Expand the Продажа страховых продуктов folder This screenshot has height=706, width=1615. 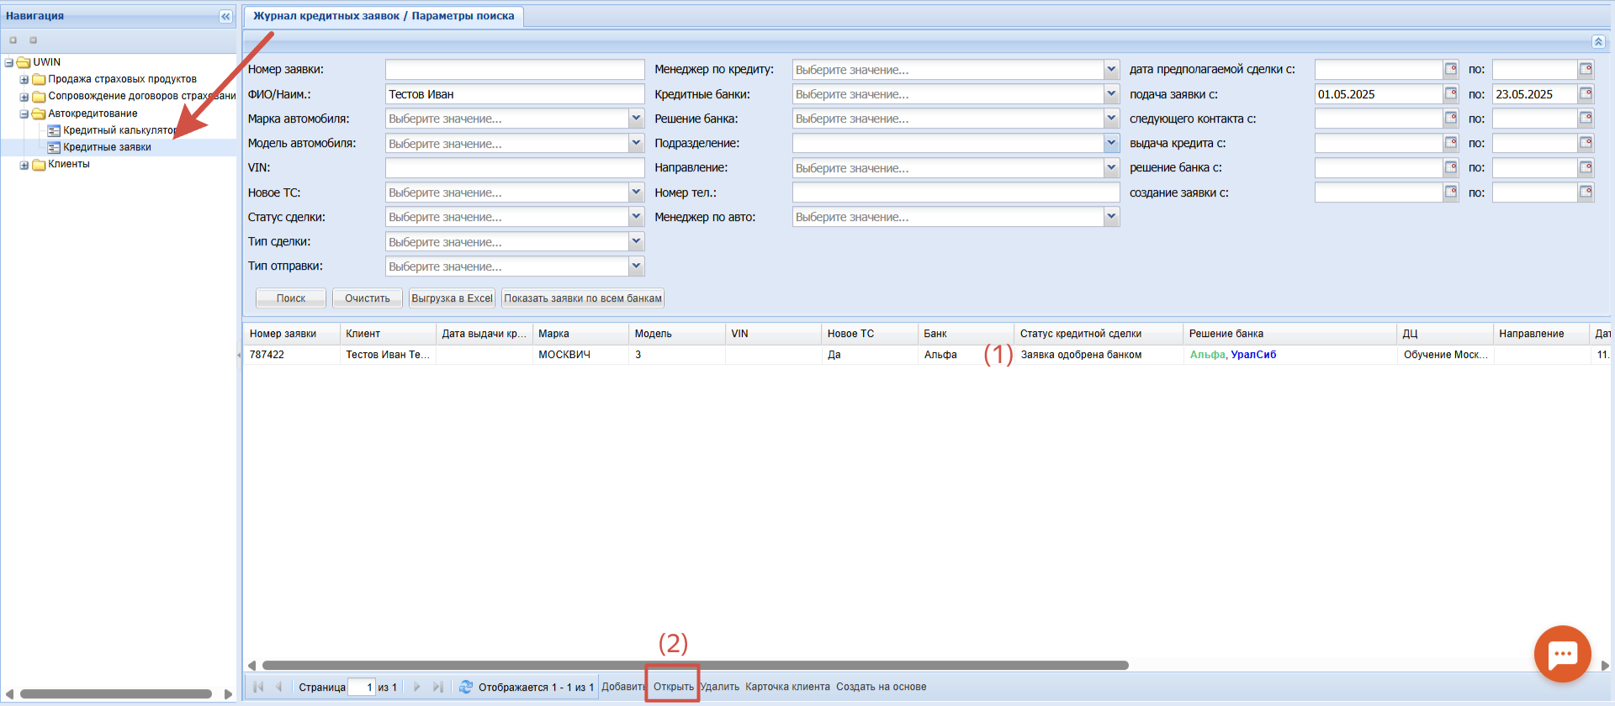pyautogui.click(x=24, y=80)
